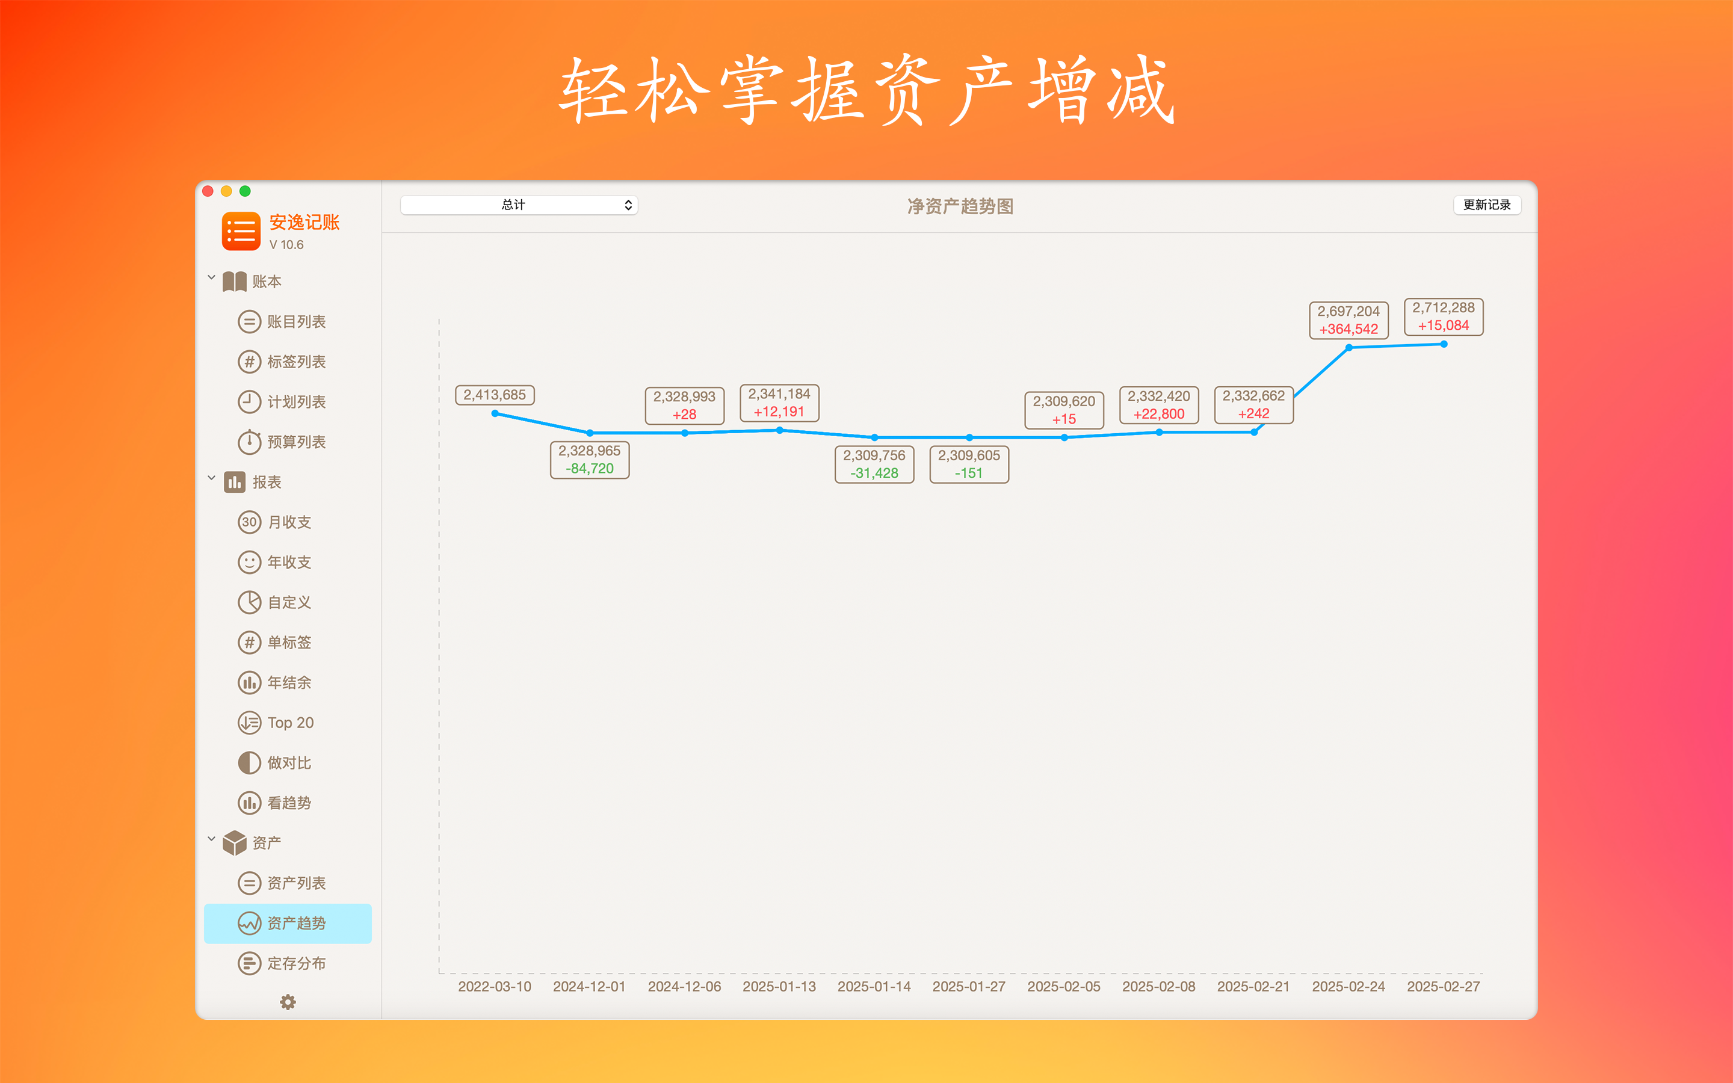
Task: Open the 年收支 report
Action: (289, 563)
